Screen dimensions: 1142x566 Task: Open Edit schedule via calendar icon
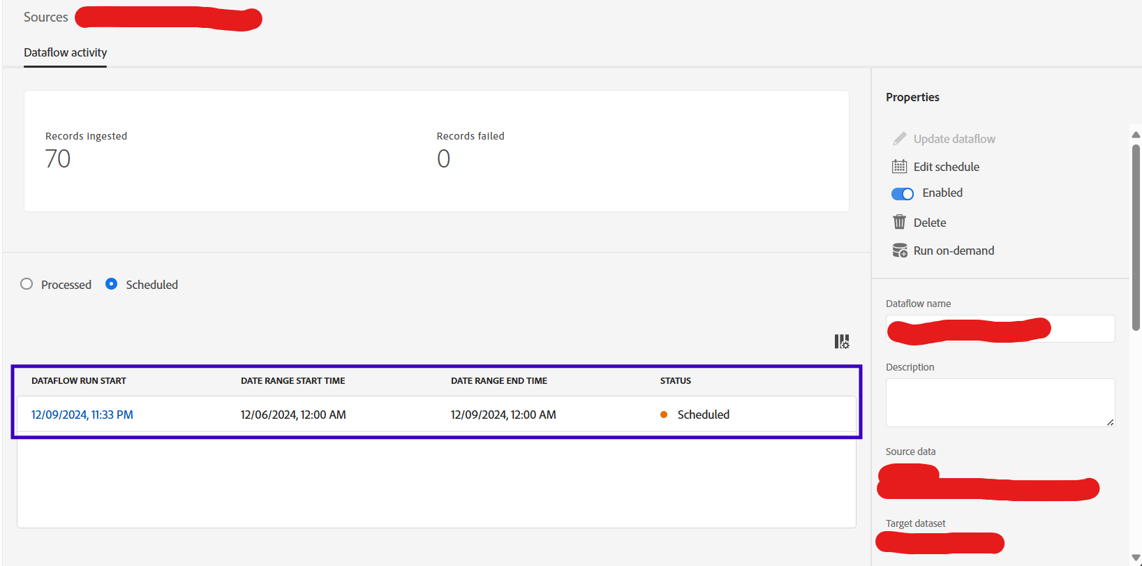(900, 166)
